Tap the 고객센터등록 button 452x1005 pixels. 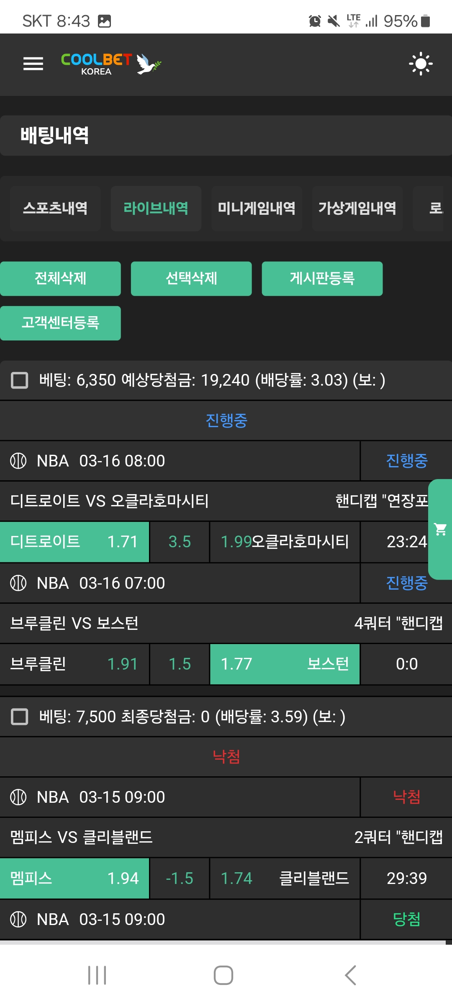pyautogui.click(x=60, y=323)
